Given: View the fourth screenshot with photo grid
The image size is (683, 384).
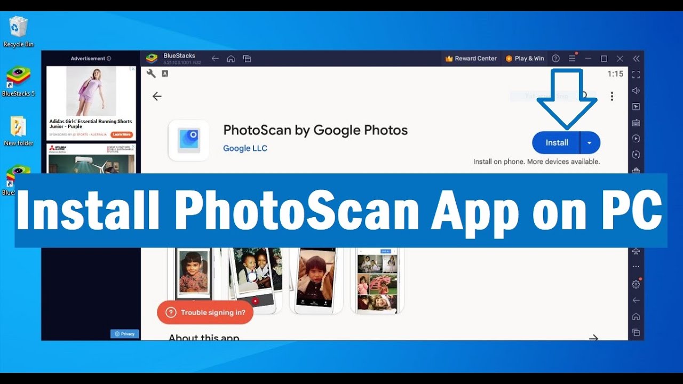Looking at the screenshot, I should point(377,280).
